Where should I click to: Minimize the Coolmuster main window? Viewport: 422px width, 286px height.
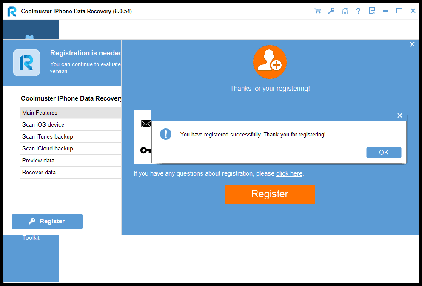(x=386, y=11)
